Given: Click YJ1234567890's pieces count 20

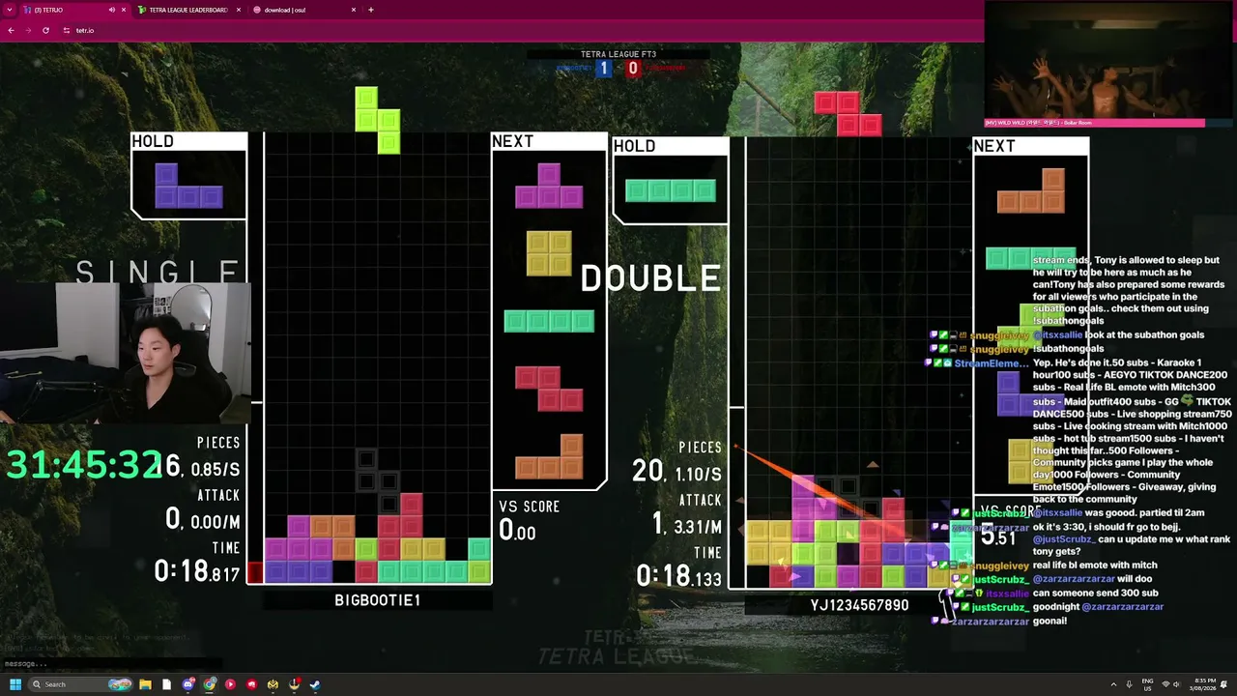Looking at the screenshot, I should click(647, 471).
